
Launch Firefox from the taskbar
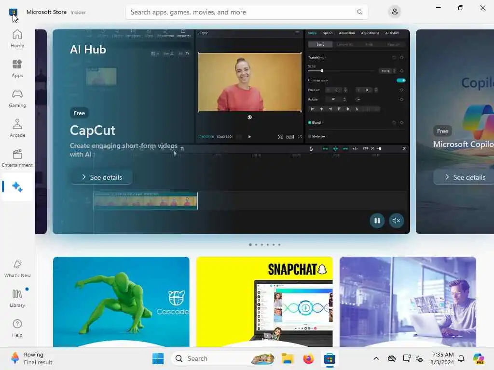tap(308, 358)
